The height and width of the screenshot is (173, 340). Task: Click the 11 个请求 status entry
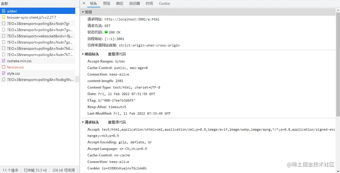click(10, 170)
